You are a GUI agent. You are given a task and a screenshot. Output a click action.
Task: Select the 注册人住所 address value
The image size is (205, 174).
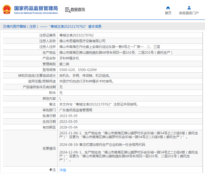click(x=110, y=47)
